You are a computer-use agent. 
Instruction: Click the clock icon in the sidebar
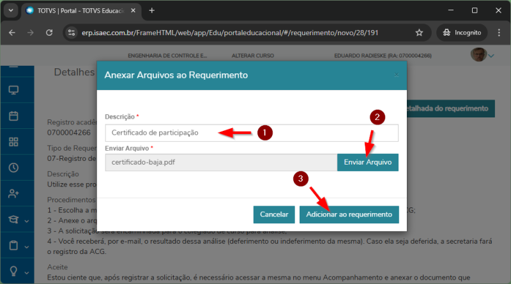coord(13,168)
